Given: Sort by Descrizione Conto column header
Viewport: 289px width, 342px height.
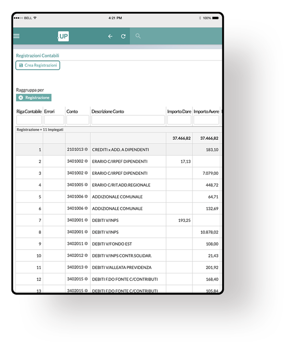Looking at the screenshot, I should 108,111.
